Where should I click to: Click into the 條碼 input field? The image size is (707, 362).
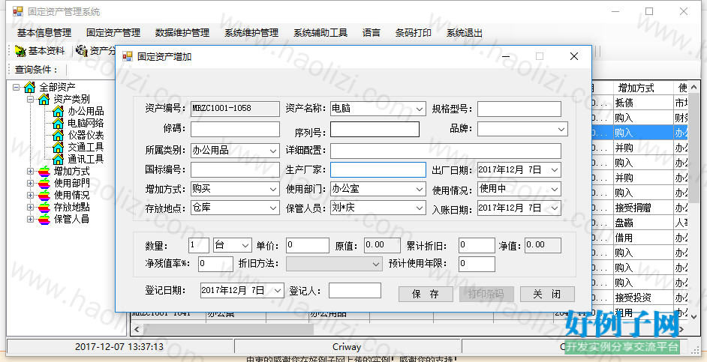(235, 129)
